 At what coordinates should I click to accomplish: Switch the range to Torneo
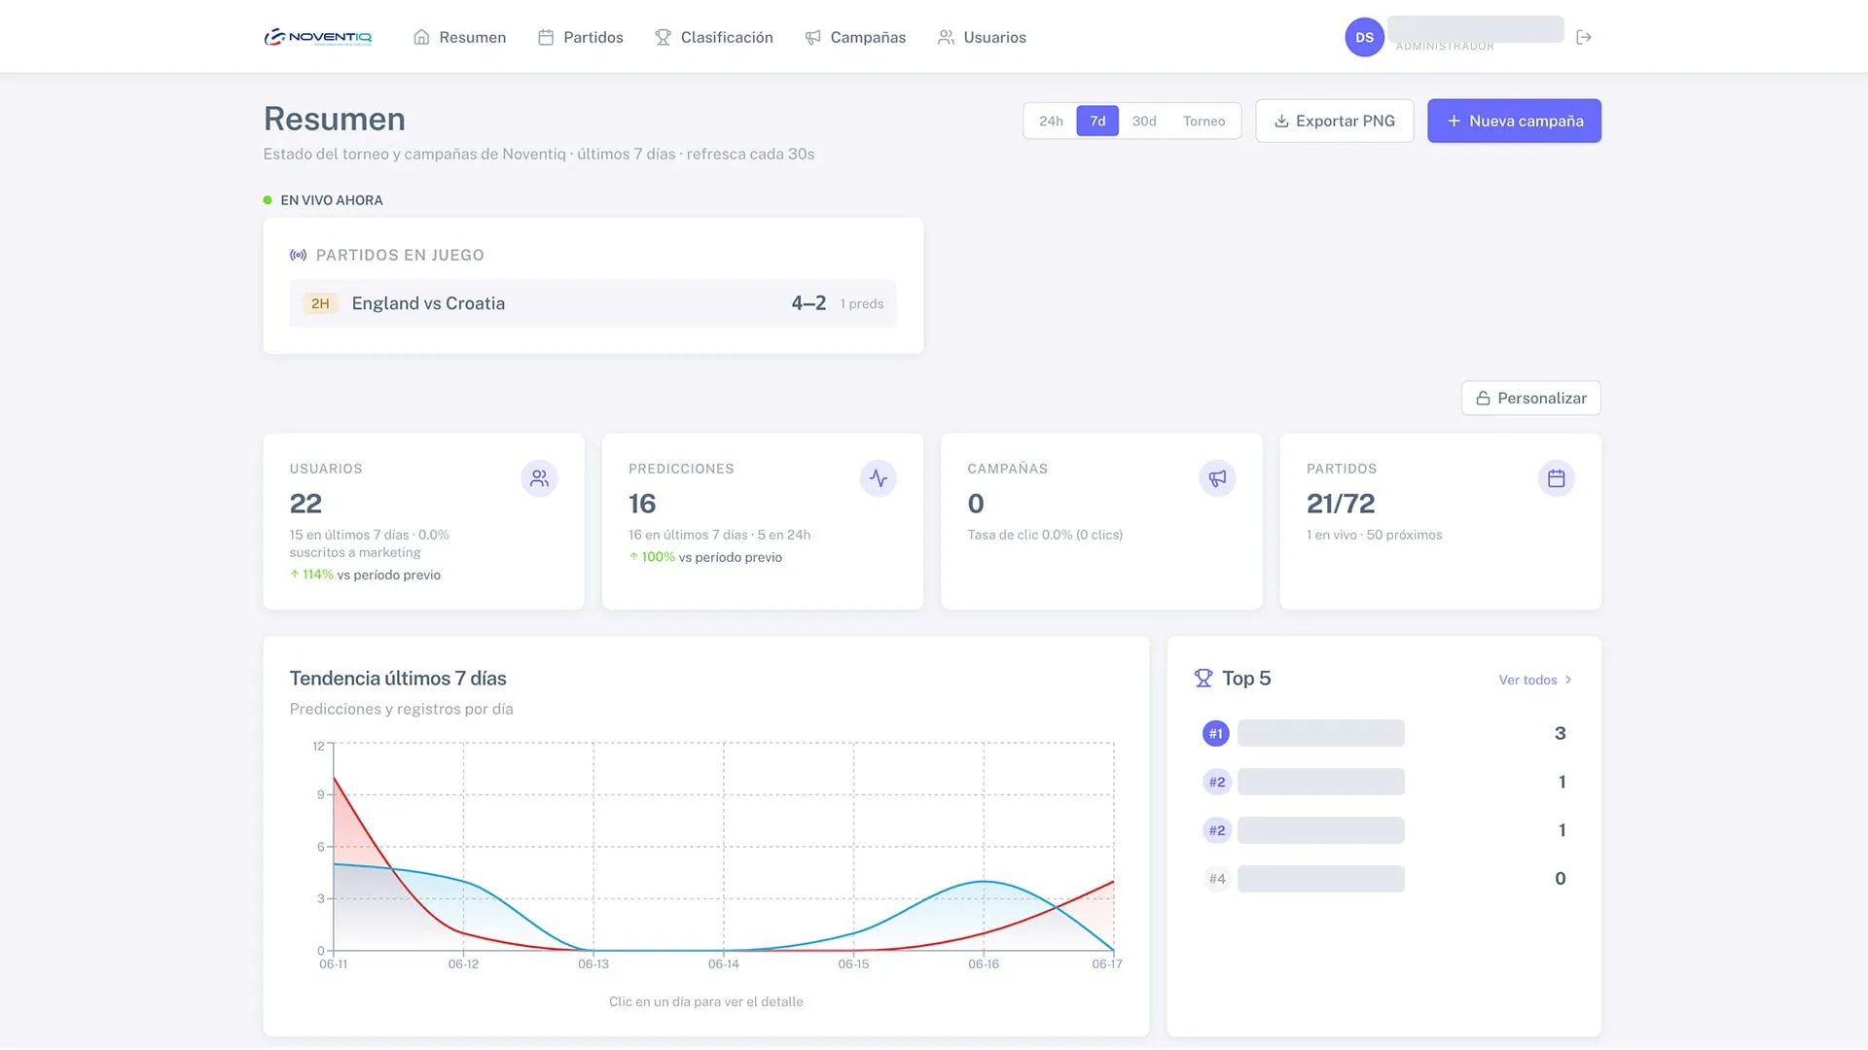click(x=1203, y=122)
